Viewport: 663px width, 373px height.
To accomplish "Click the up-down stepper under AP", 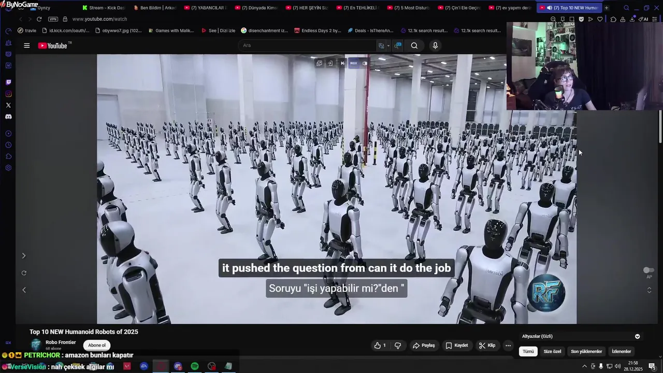I will coord(649,290).
